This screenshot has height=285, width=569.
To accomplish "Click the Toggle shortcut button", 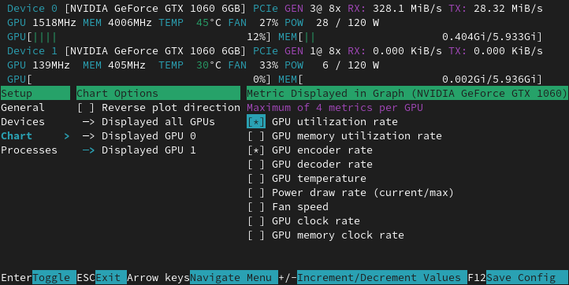I will point(54,277).
